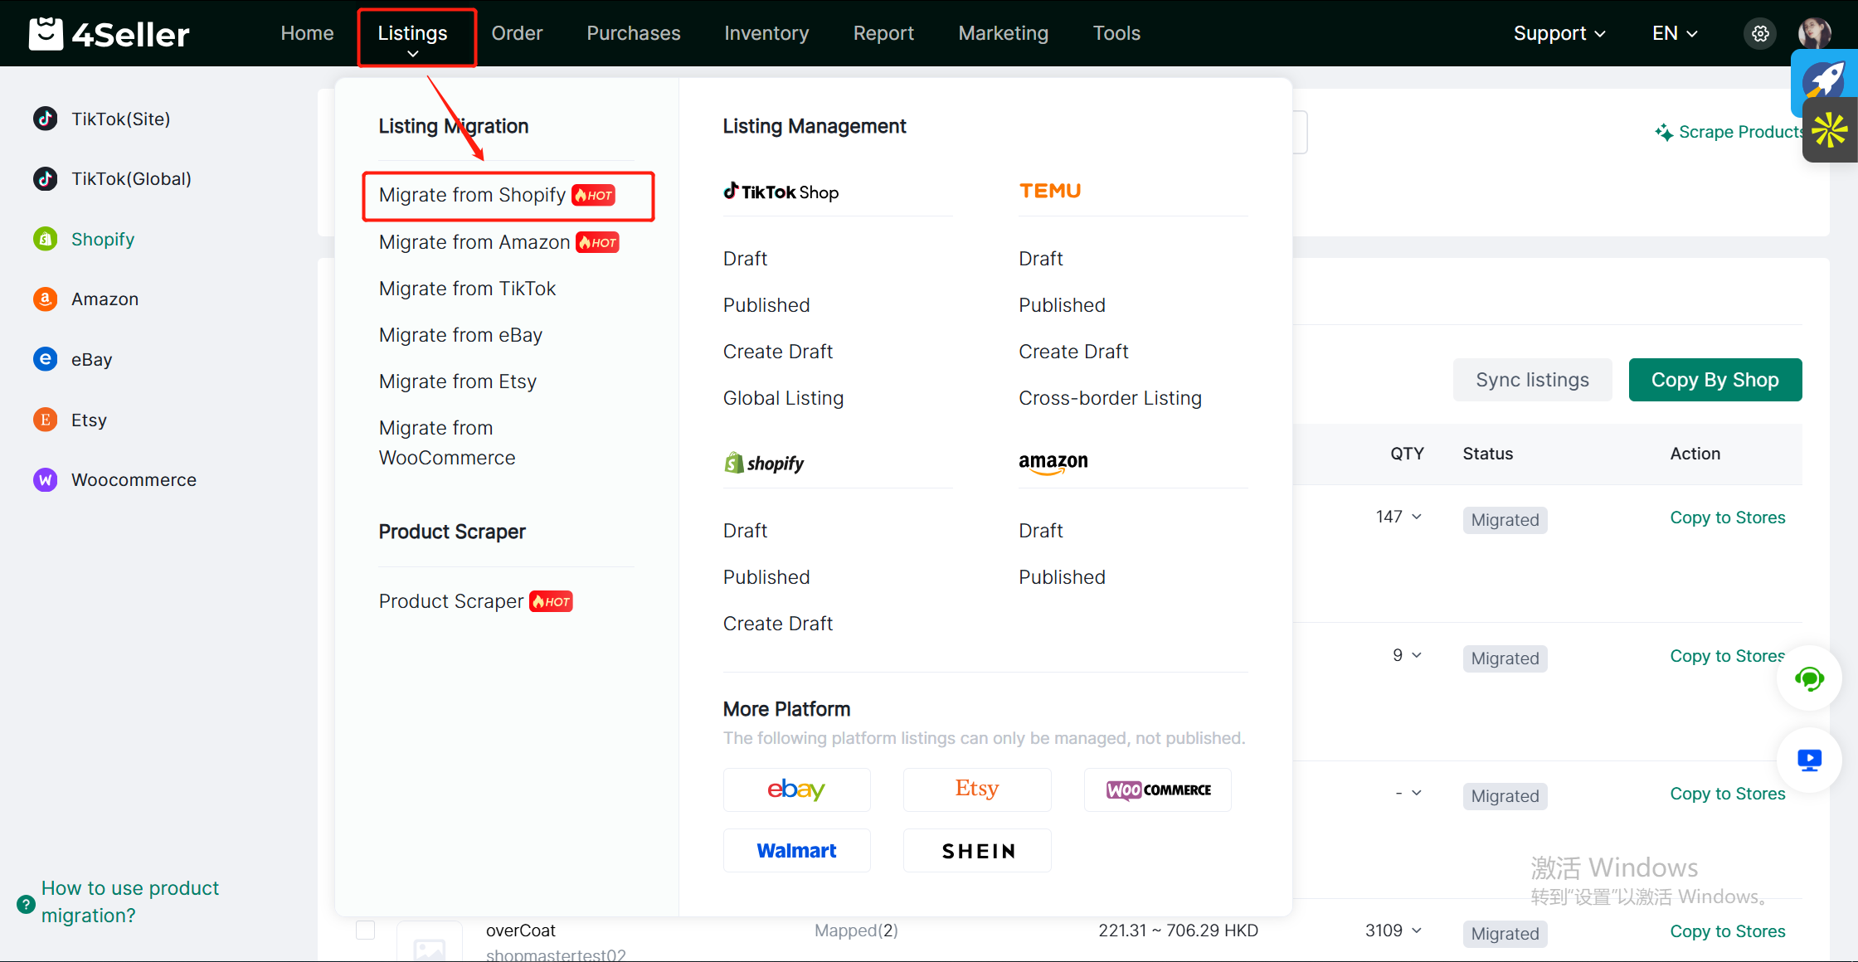Image resolution: width=1858 pixels, height=962 pixels.
Task: Click the amazon logo heading
Action: click(1053, 463)
